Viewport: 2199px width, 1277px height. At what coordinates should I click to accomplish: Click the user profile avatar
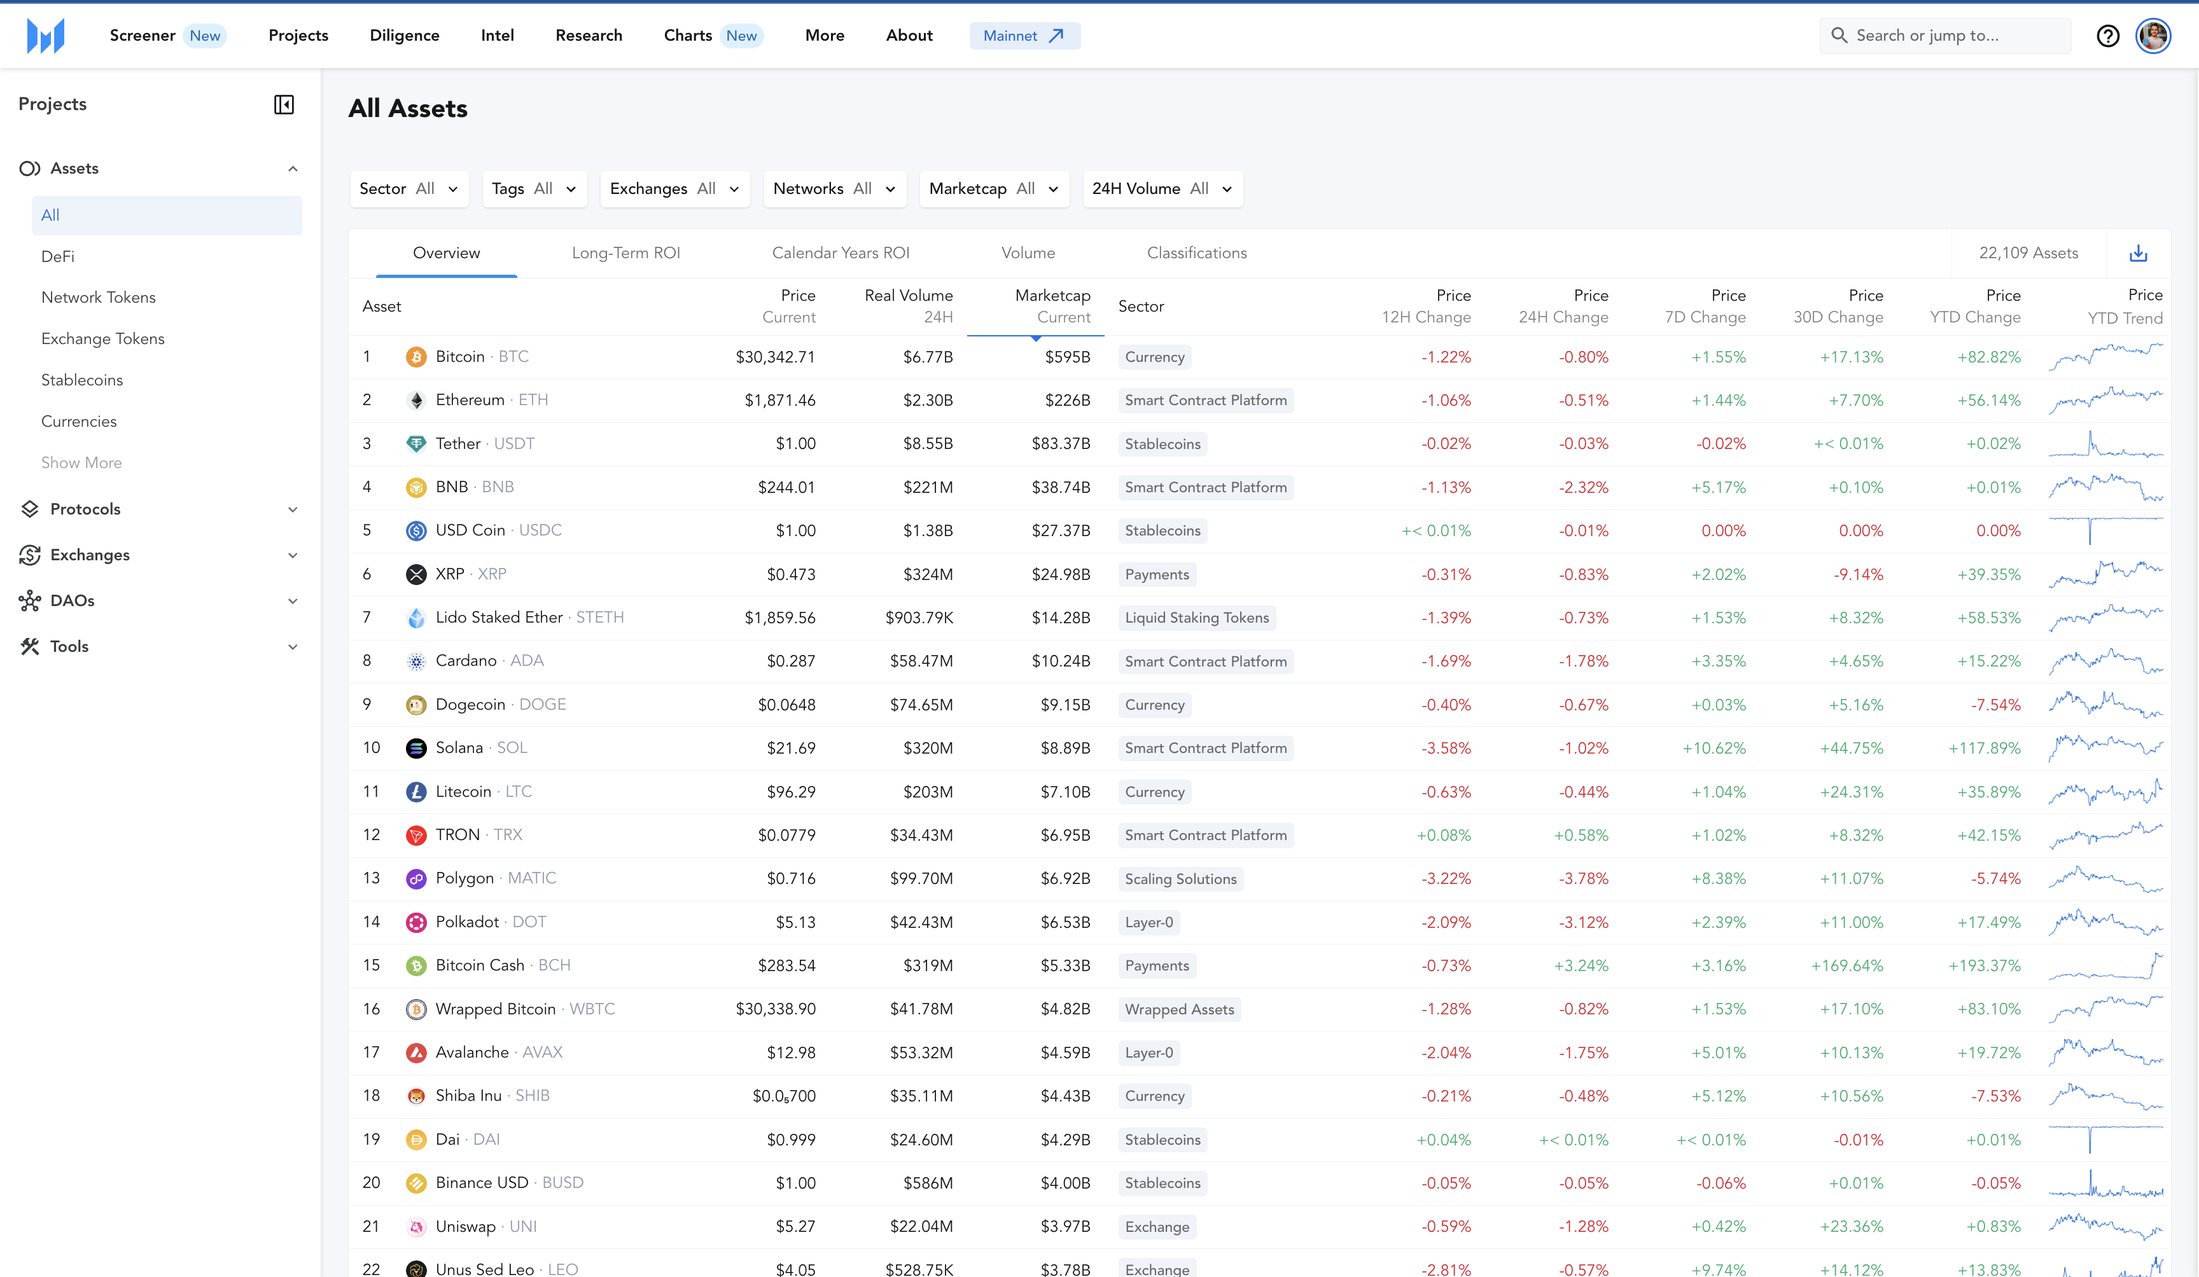pyautogui.click(x=2153, y=36)
